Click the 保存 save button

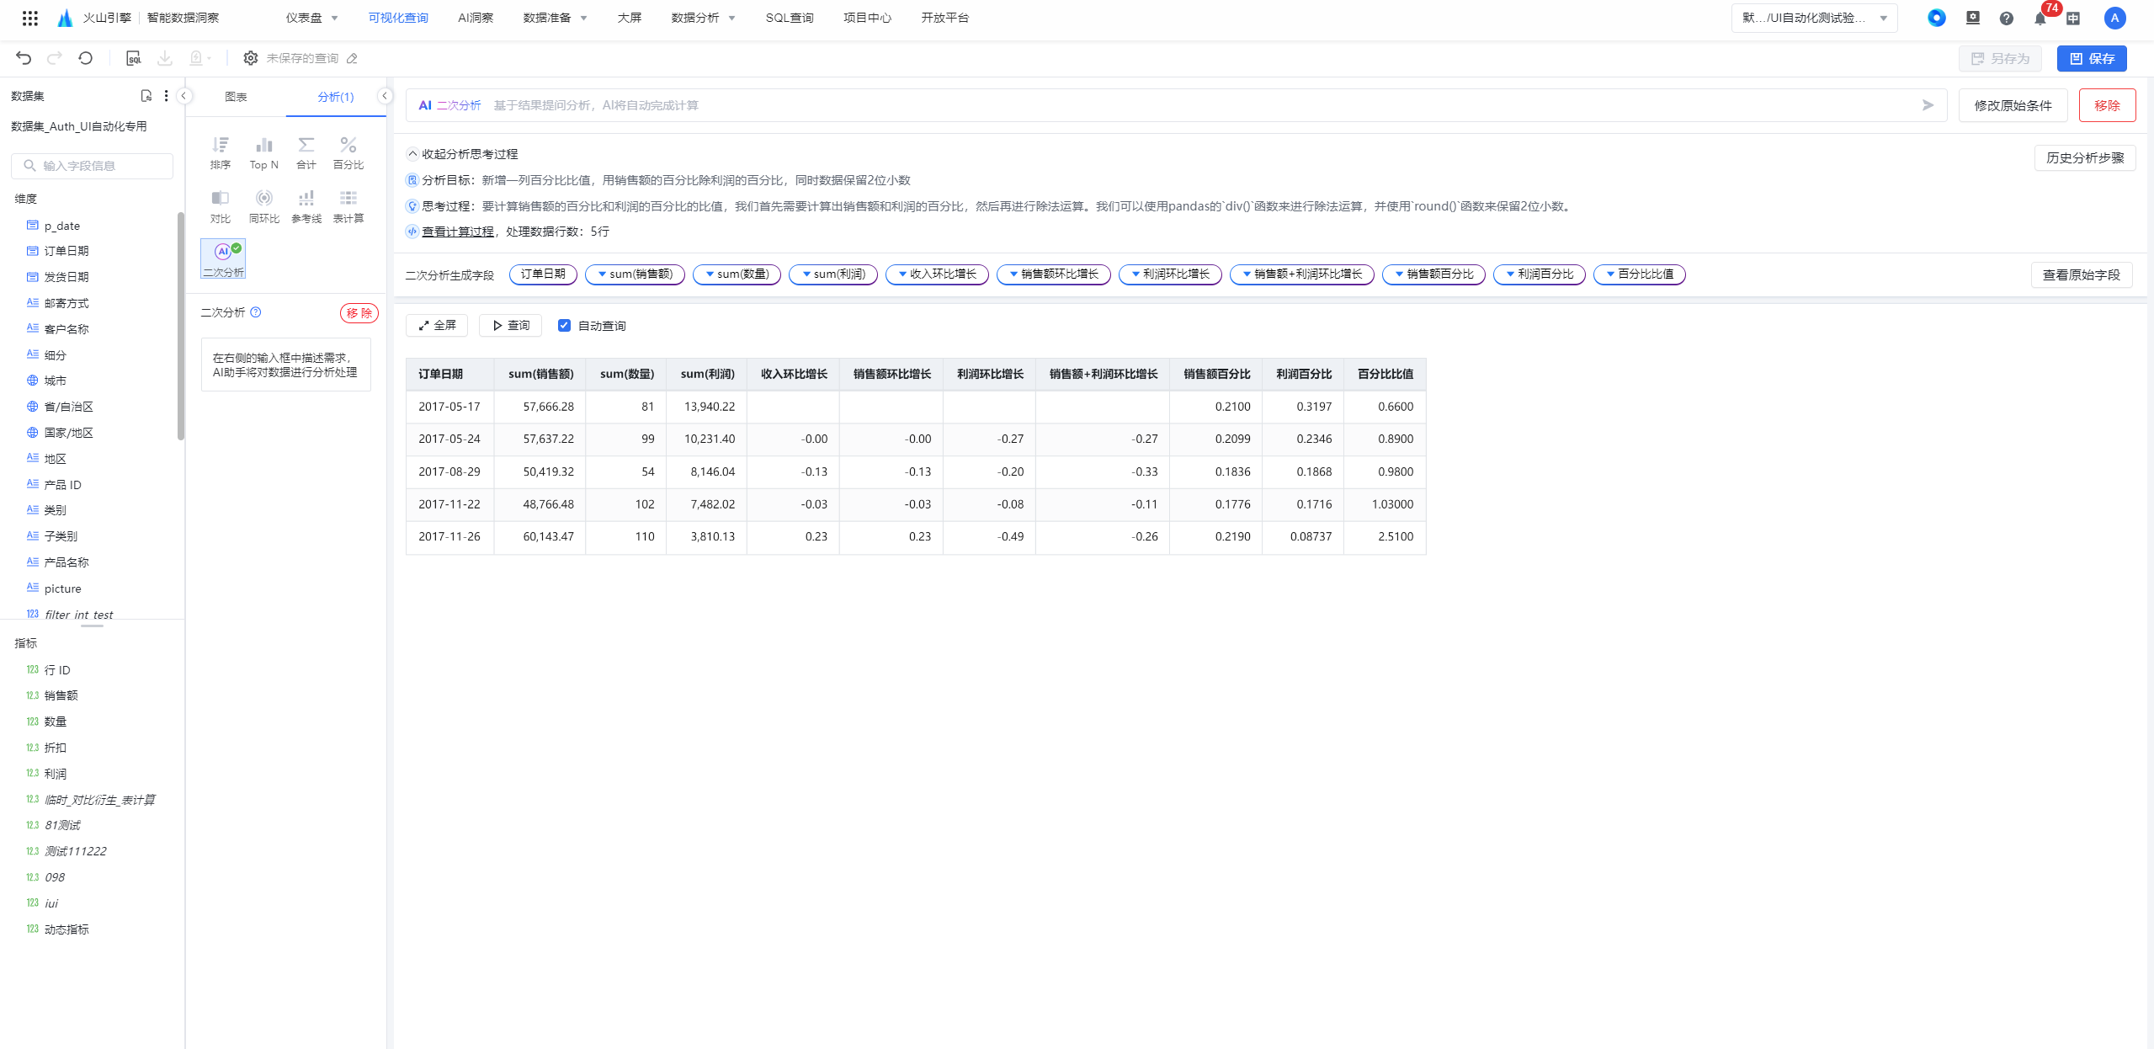[x=2092, y=59]
